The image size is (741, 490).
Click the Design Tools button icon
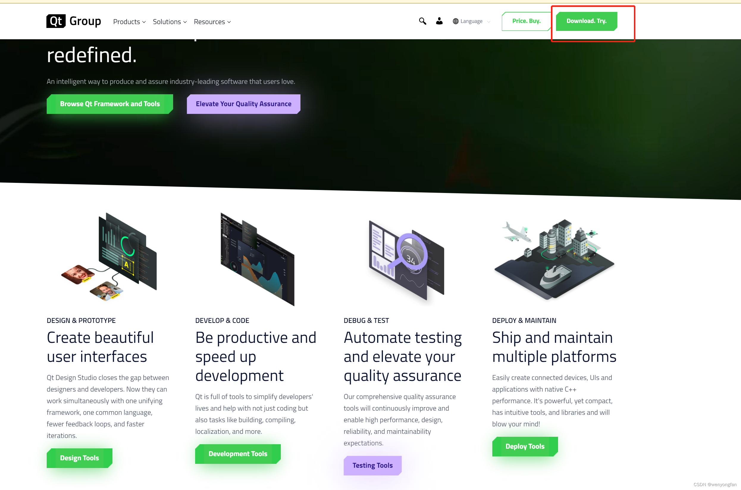pyautogui.click(x=79, y=458)
